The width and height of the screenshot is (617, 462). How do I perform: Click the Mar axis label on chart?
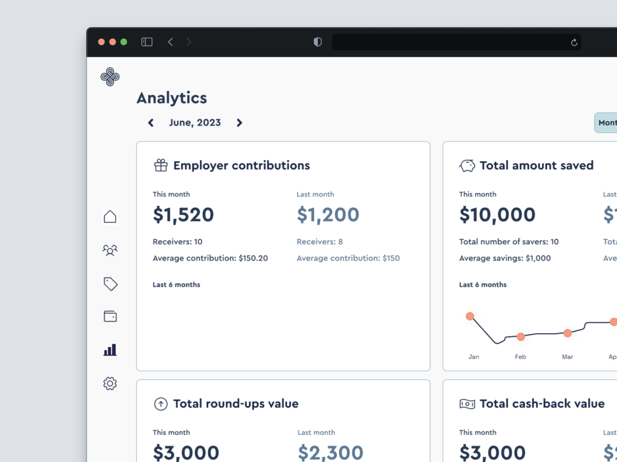click(x=568, y=357)
